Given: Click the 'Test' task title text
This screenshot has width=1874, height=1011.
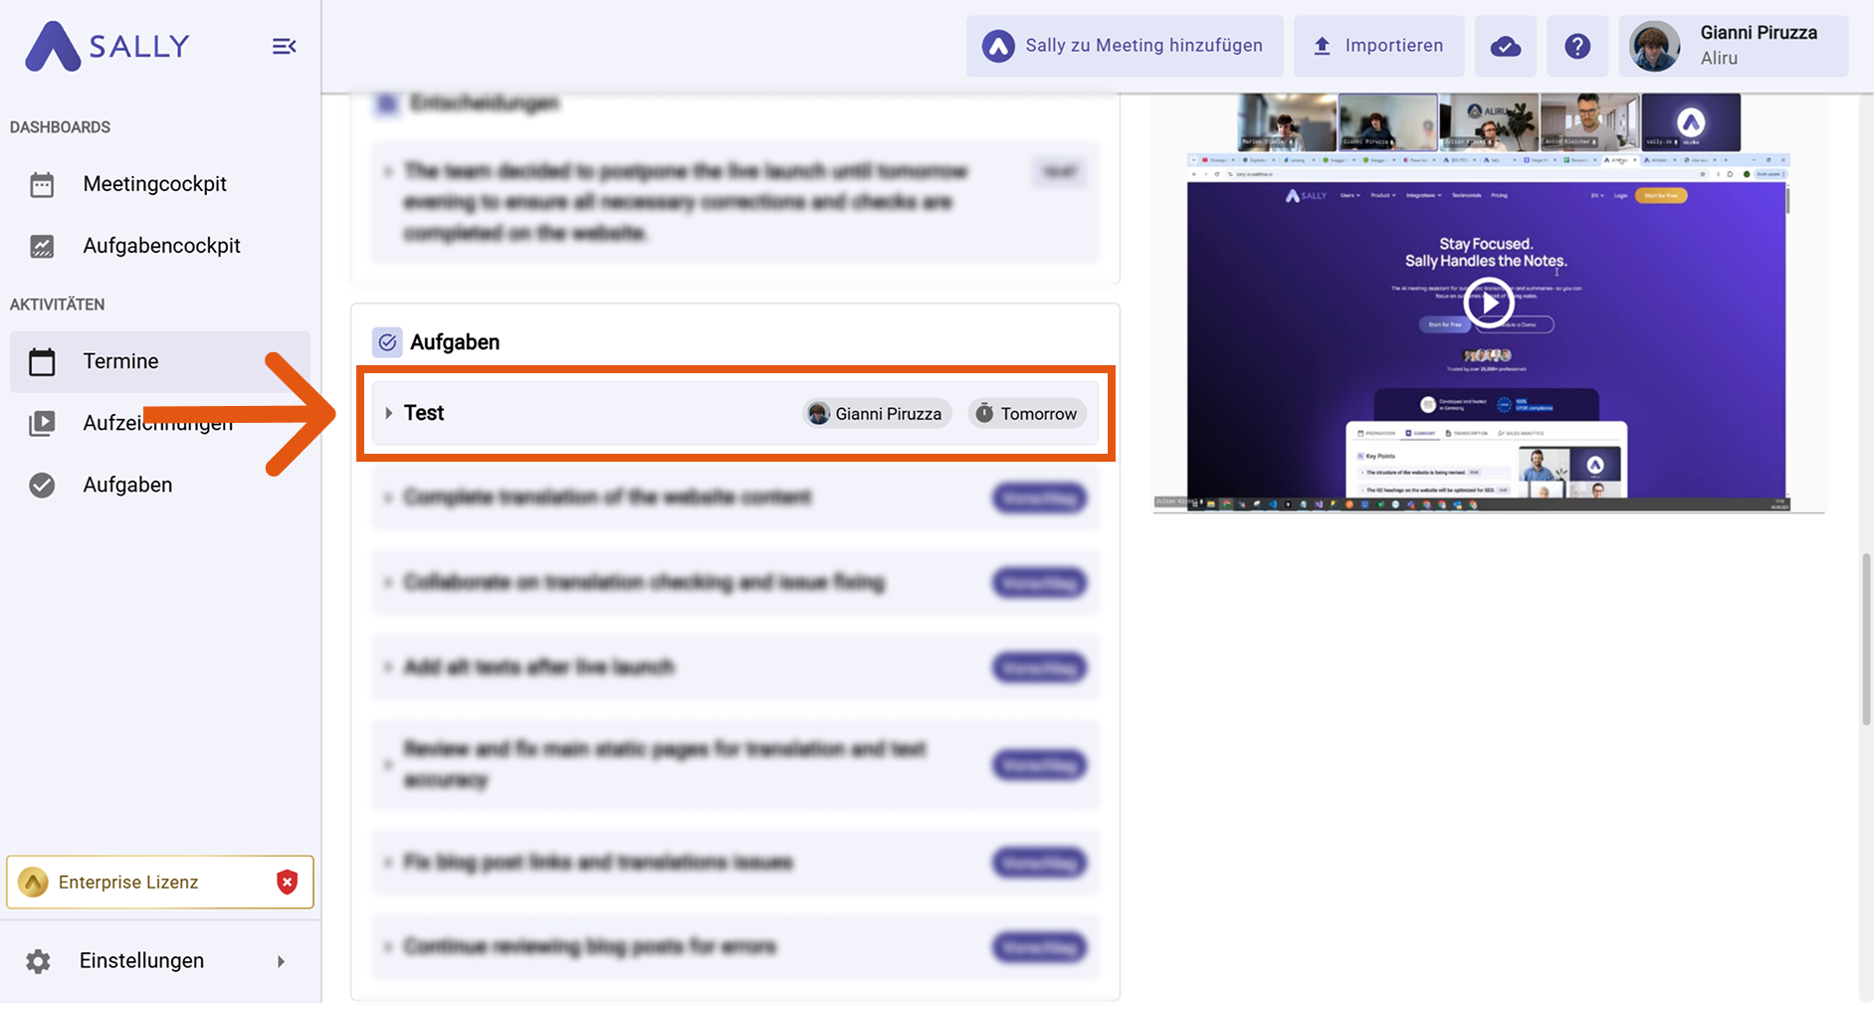Looking at the screenshot, I should tap(424, 413).
